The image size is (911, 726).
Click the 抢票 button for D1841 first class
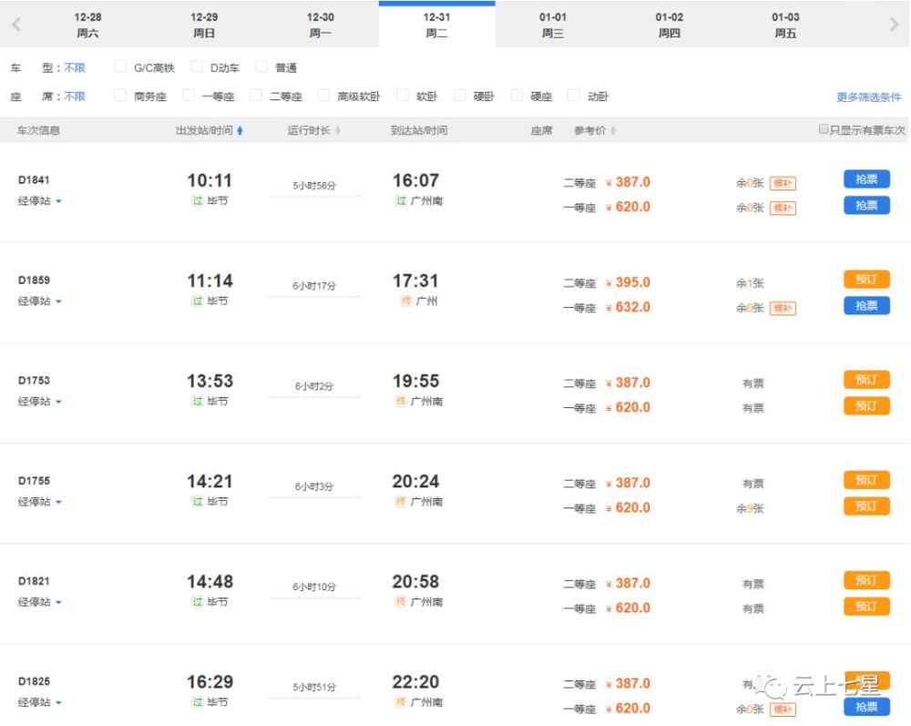click(x=865, y=205)
